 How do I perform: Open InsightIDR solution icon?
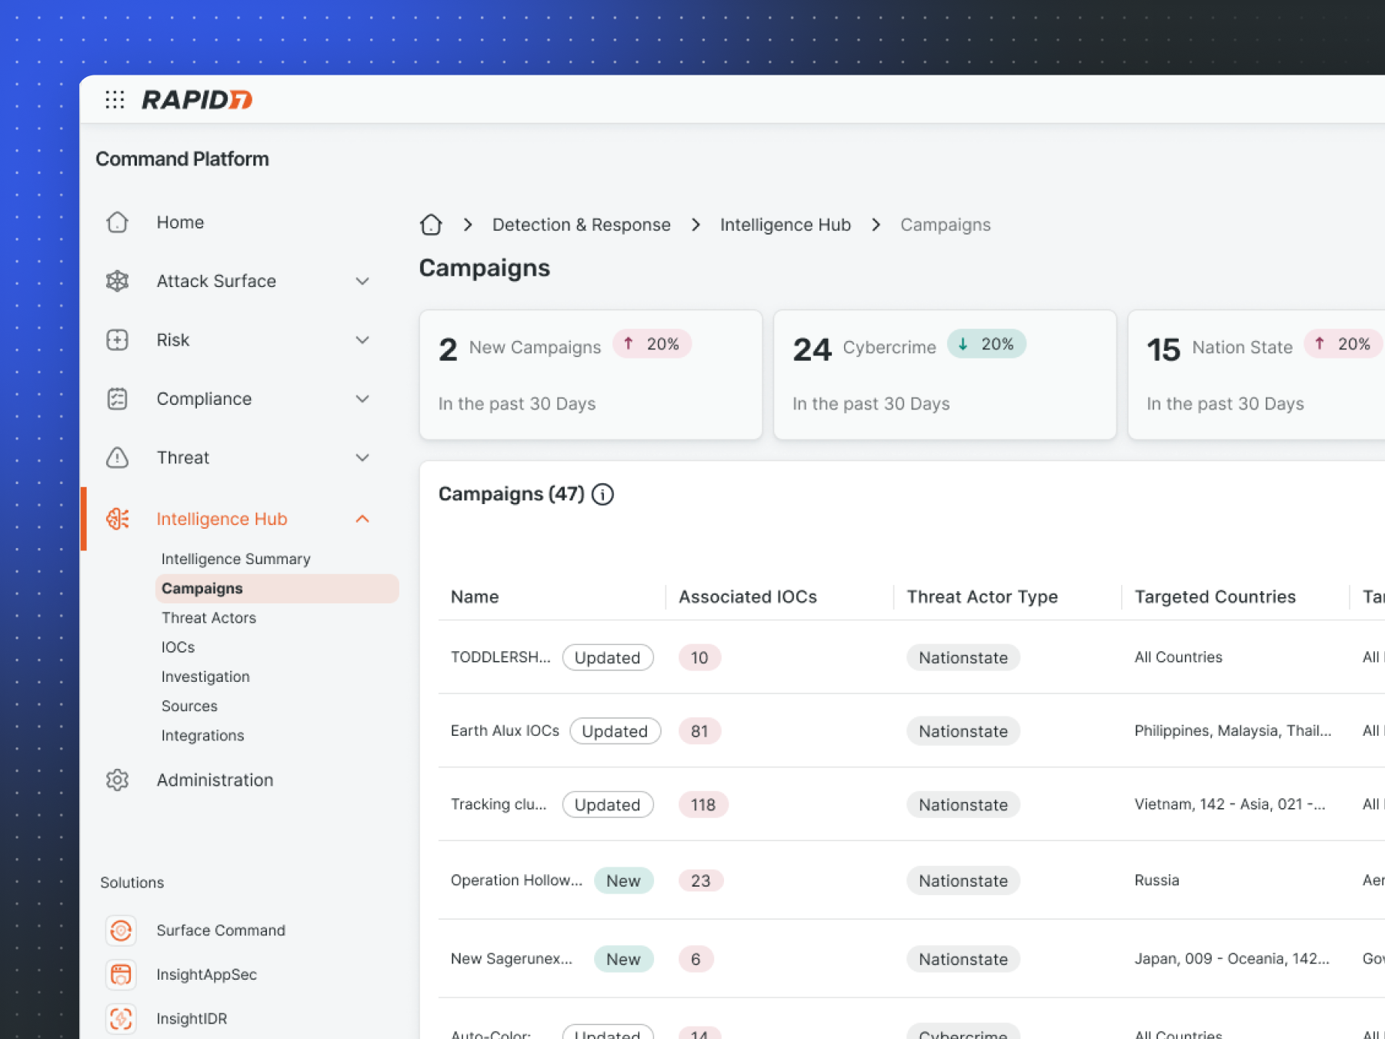click(x=121, y=1018)
